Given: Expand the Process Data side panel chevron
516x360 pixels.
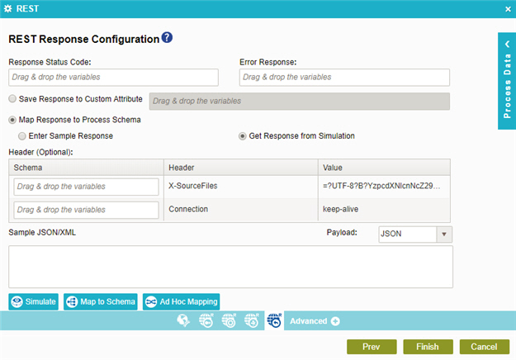Looking at the screenshot, I should pyautogui.click(x=508, y=44).
